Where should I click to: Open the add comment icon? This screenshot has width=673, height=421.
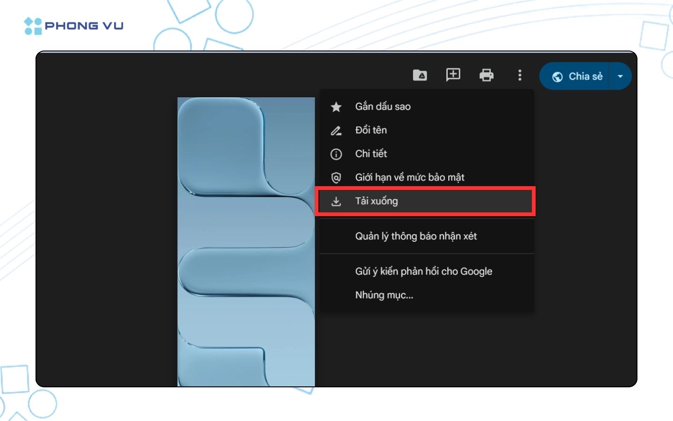click(x=453, y=75)
